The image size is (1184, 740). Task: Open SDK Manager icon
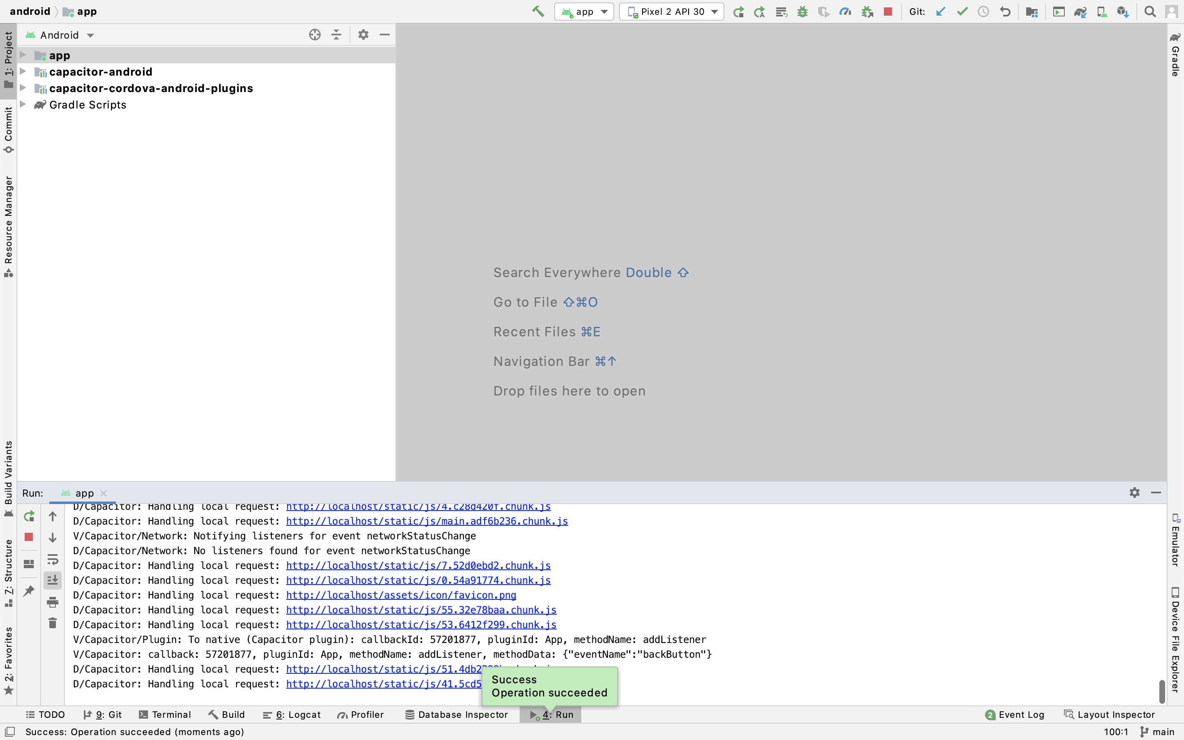click(1123, 11)
